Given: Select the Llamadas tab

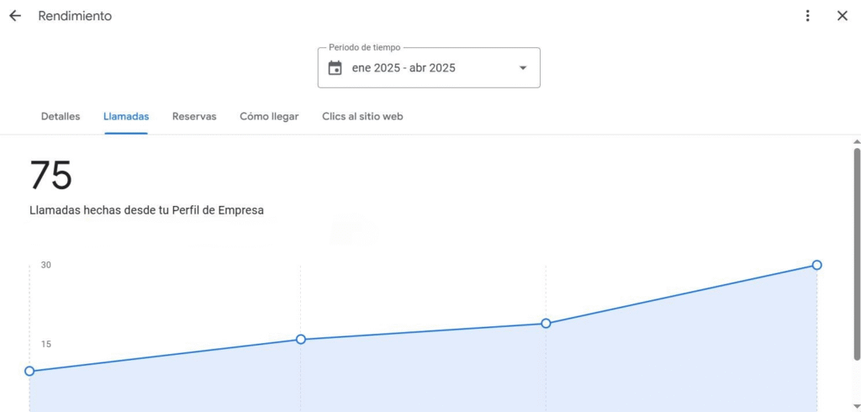Looking at the screenshot, I should pos(126,117).
